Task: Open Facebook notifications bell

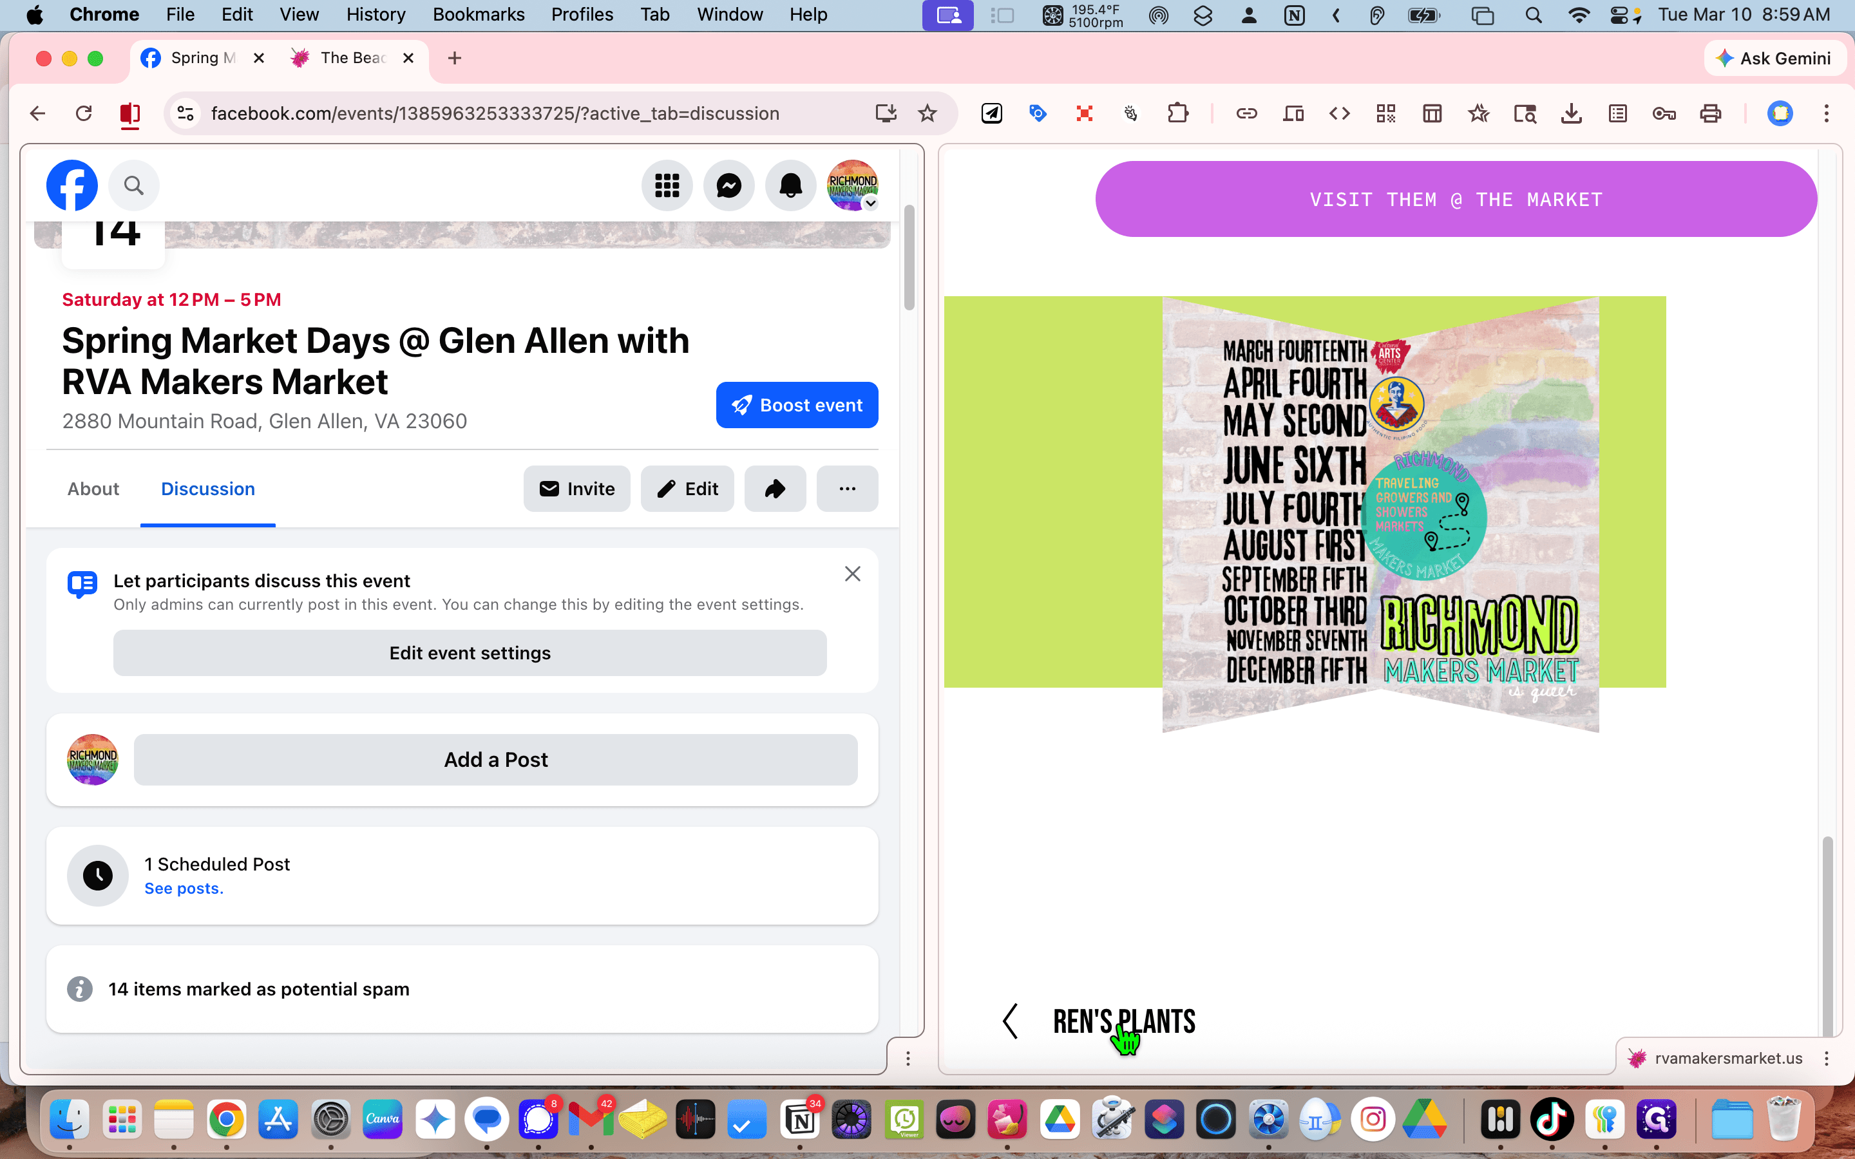Action: pyautogui.click(x=790, y=185)
